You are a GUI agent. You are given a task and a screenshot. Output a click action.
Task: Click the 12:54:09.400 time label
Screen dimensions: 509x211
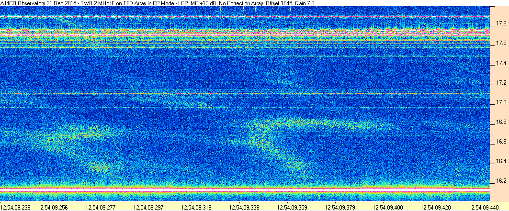(387, 207)
